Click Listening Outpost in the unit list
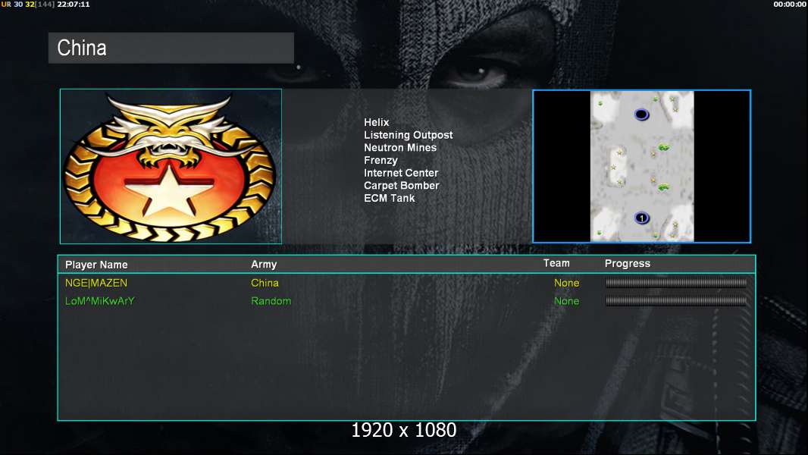808x455 pixels. point(408,135)
